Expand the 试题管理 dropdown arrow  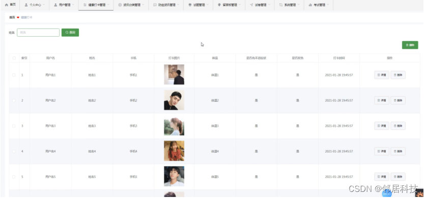(x=207, y=5)
